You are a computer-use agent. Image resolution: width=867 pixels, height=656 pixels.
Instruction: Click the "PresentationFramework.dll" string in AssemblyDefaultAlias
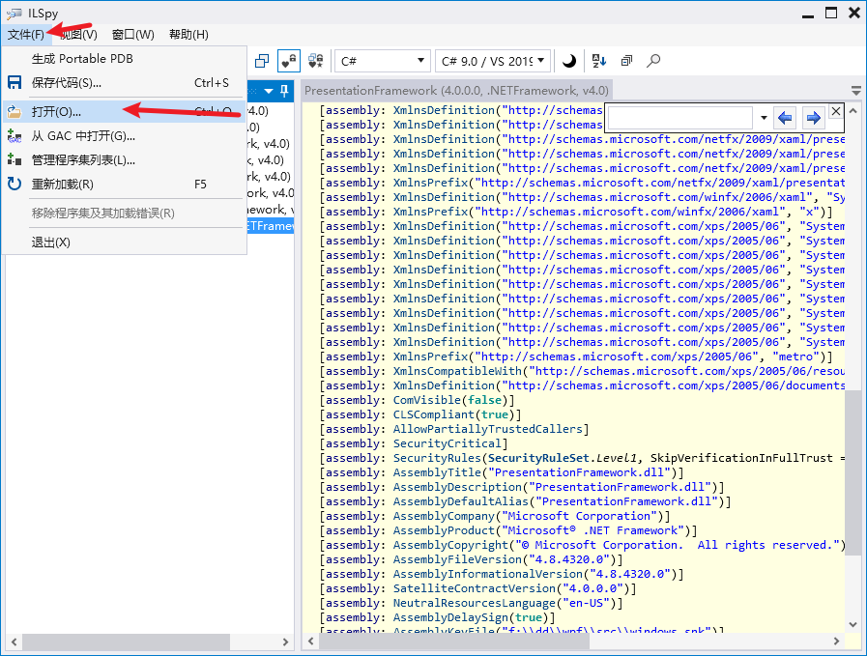626,501
